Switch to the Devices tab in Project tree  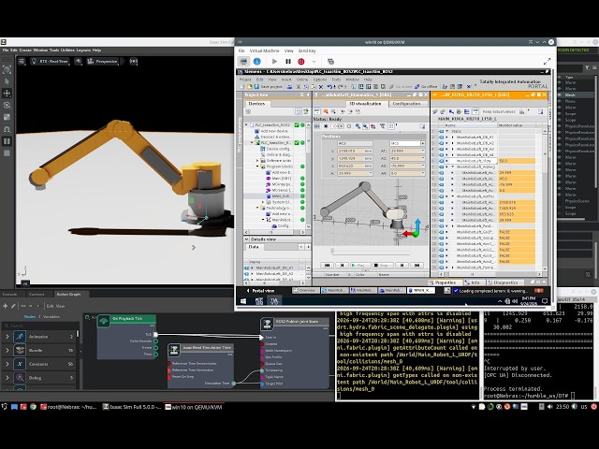[x=256, y=104]
